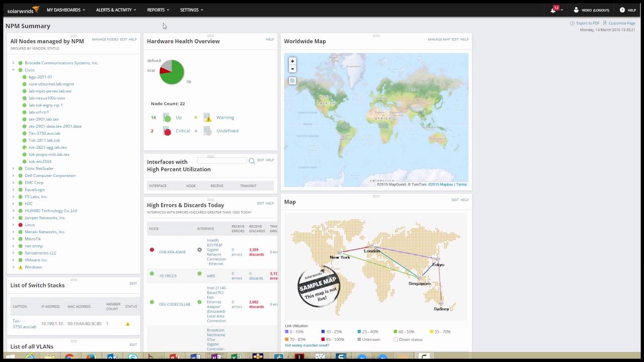This screenshot has height=362, width=644.
Task: Click the green status dot for DEV-CODECOLLAB
Action: click(152, 302)
